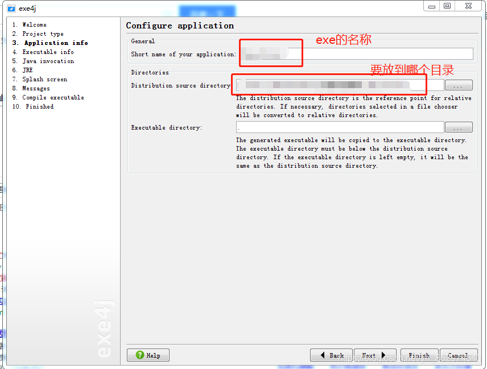Close the exe4j window
This screenshot has height=369, width=487.
click(x=469, y=6)
